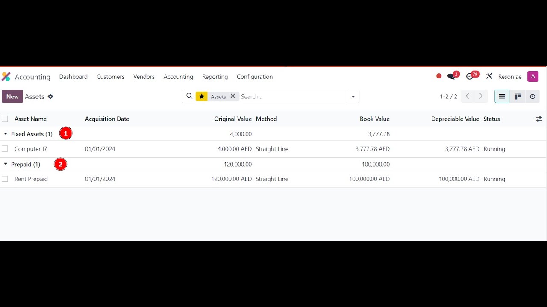Screen dimensions: 547x307
Task: Open the Reporting menu
Action: [215, 77]
